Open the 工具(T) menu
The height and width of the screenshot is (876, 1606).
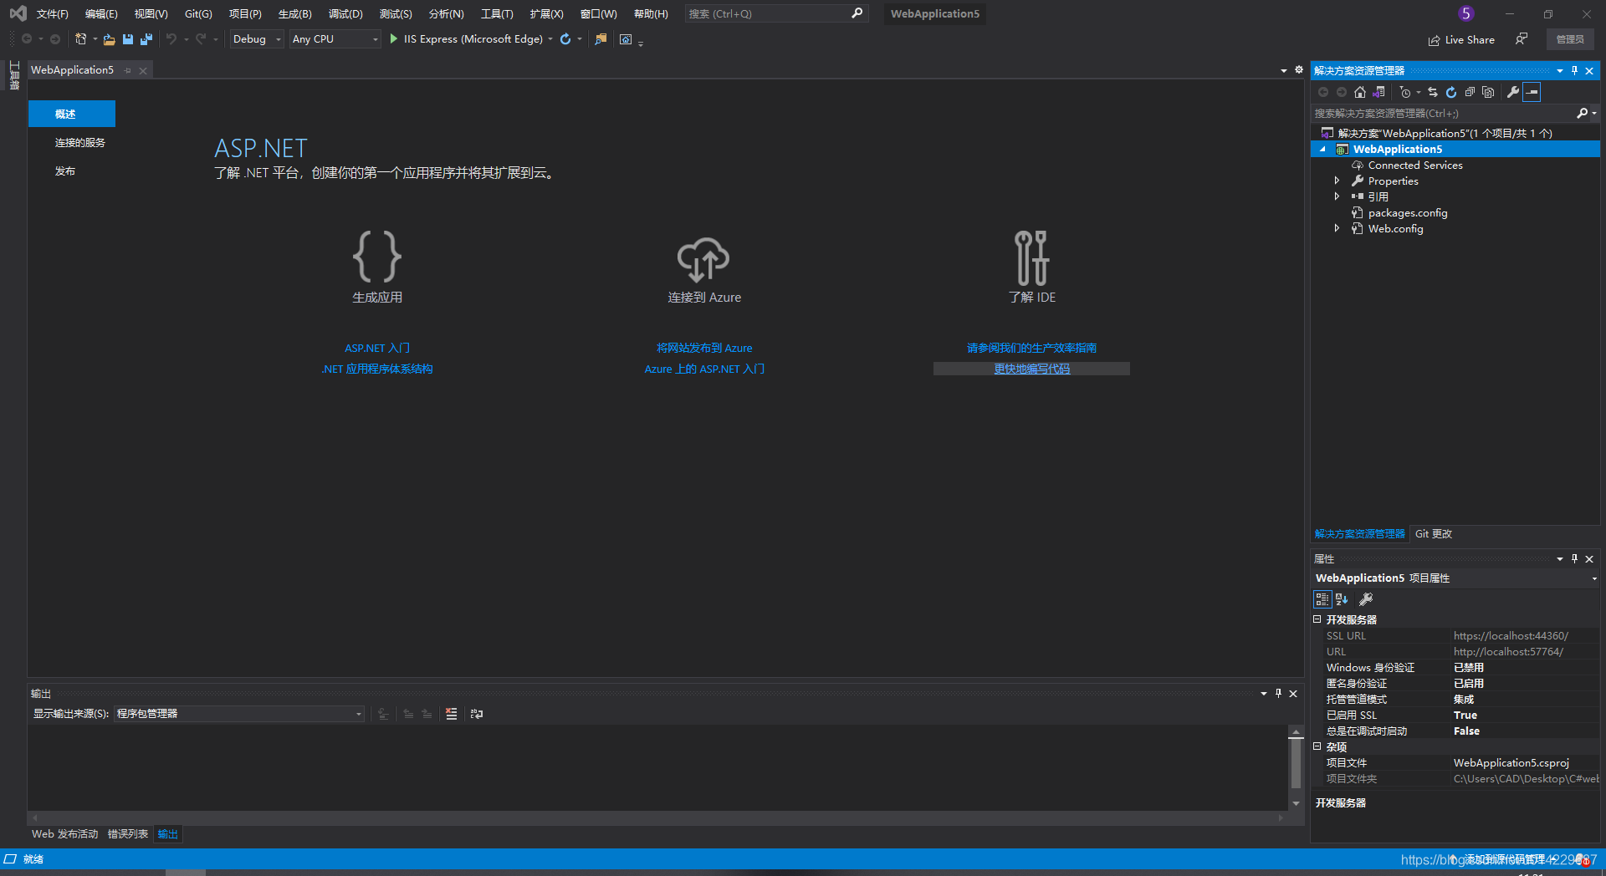pos(497,13)
